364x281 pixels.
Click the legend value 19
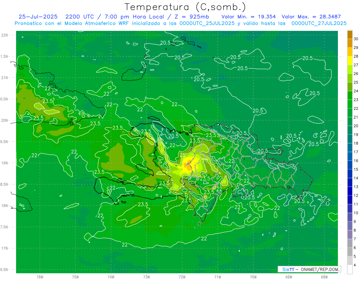(x=356, y=135)
